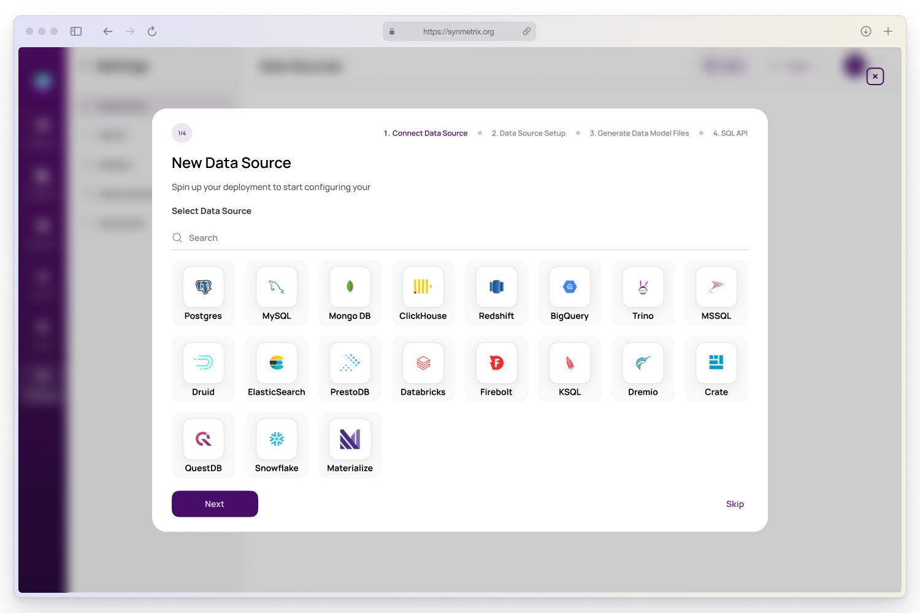This screenshot has width=920, height=613.
Task: Open step 1 Connect Data Source
Action: point(426,133)
